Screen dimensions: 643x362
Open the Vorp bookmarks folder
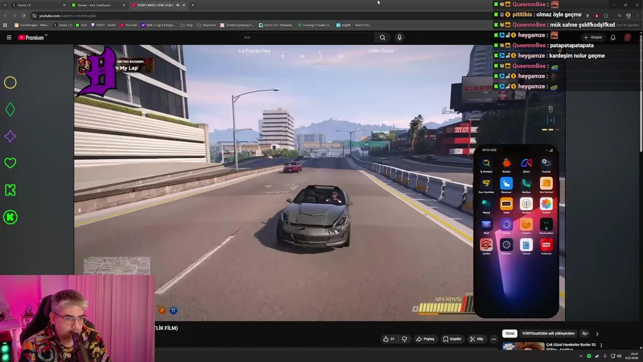186,25
